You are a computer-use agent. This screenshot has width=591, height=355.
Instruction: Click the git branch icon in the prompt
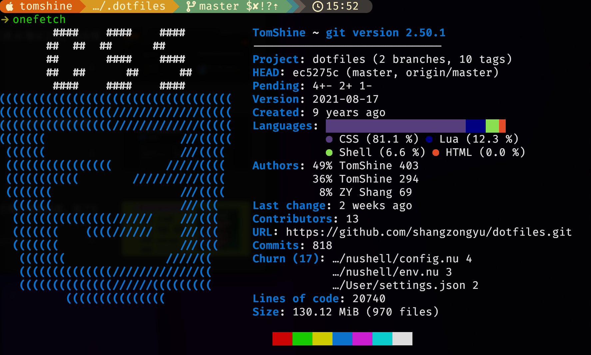pyautogui.click(x=191, y=6)
